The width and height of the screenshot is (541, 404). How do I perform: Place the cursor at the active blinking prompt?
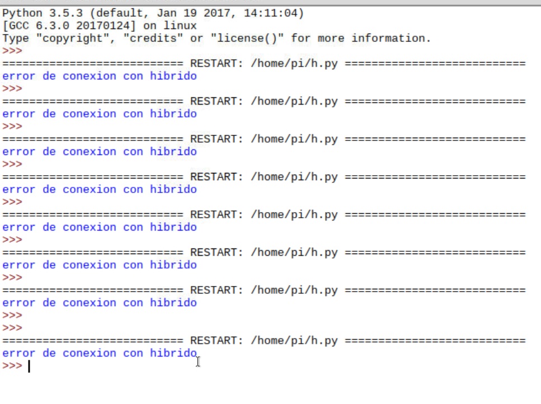(x=29, y=366)
